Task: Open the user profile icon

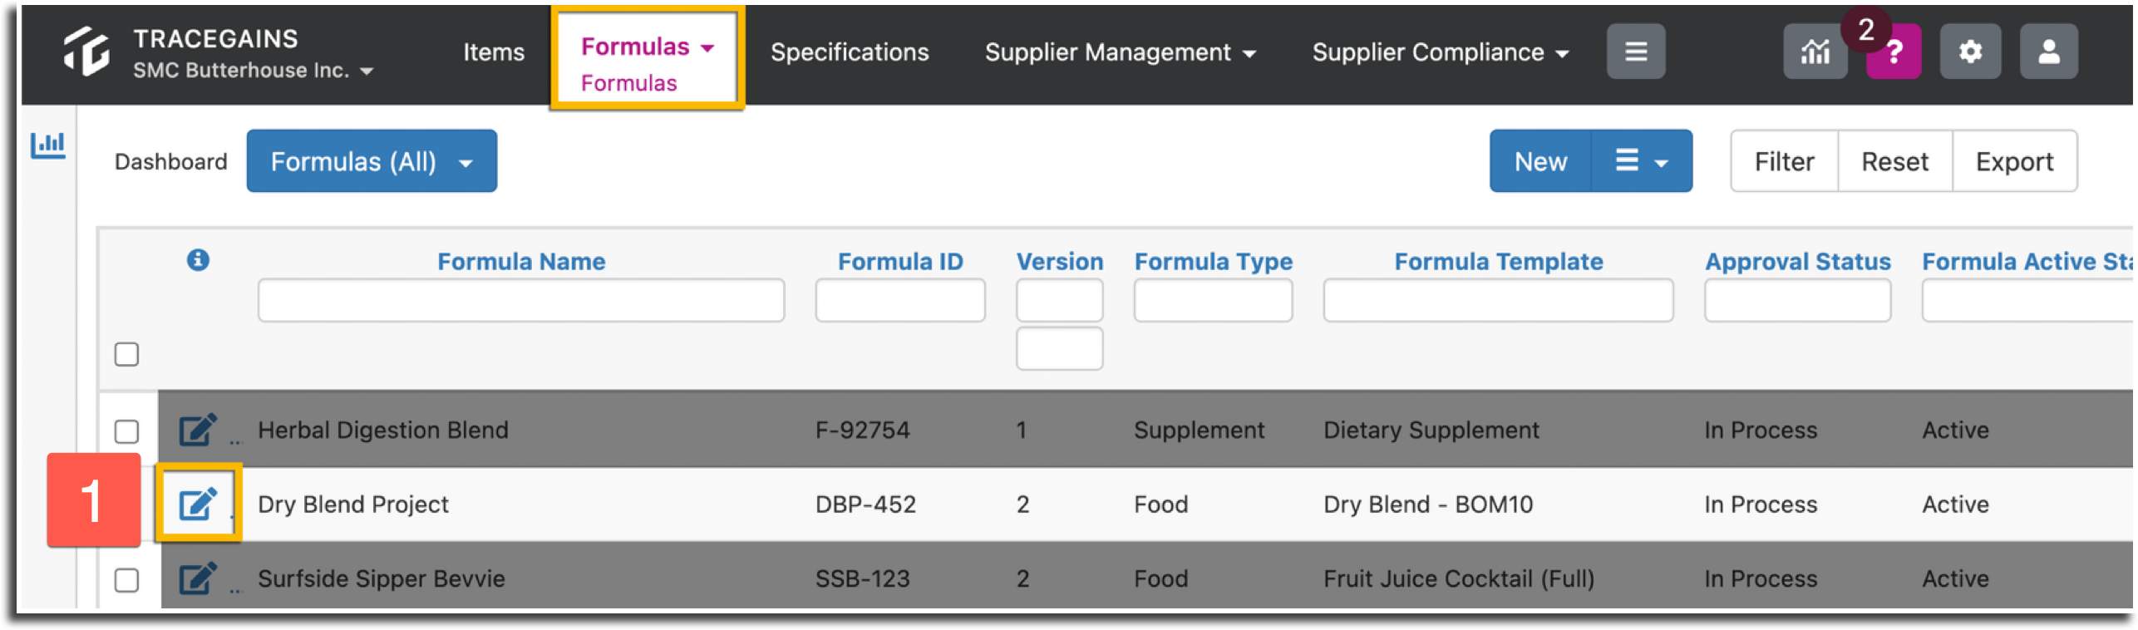Action: (x=2049, y=52)
